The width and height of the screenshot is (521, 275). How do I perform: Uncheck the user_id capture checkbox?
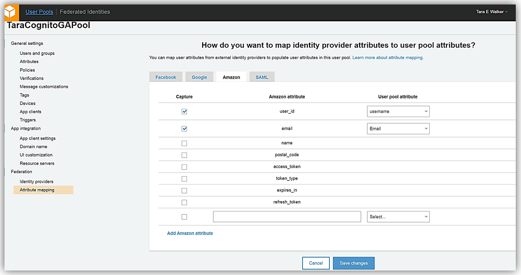coord(184,111)
